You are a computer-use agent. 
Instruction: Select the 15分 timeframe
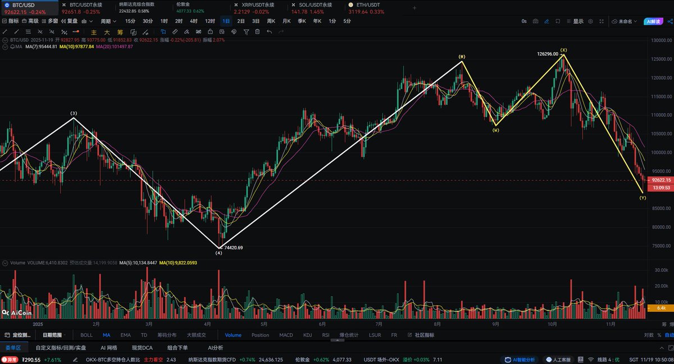130,21
